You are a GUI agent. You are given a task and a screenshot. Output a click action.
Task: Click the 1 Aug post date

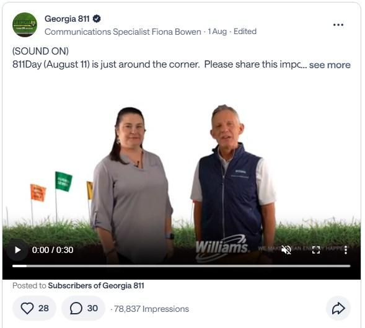click(217, 32)
